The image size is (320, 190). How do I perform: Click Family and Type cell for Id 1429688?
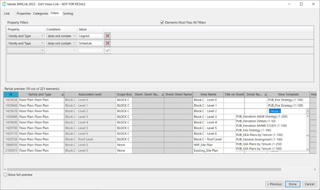coord(41,117)
